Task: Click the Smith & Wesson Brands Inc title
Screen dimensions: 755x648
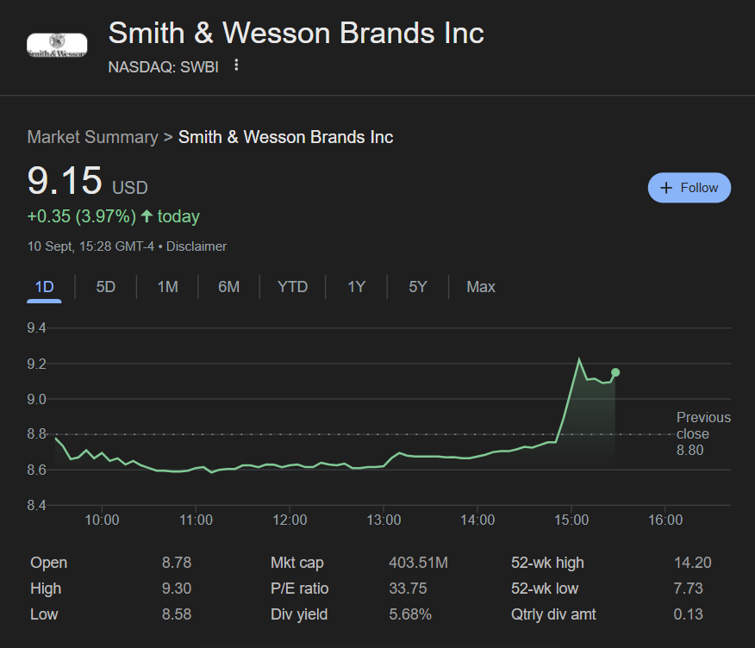Action: (296, 33)
